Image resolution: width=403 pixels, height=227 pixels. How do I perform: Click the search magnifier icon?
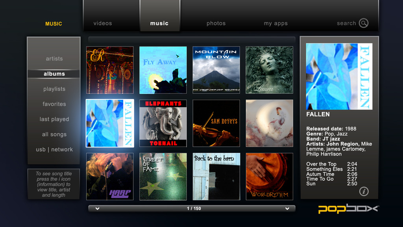363,23
